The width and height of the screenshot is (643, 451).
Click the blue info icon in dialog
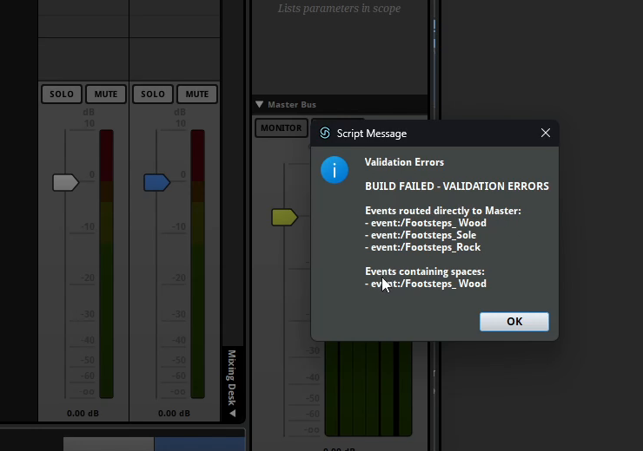point(335,170)
